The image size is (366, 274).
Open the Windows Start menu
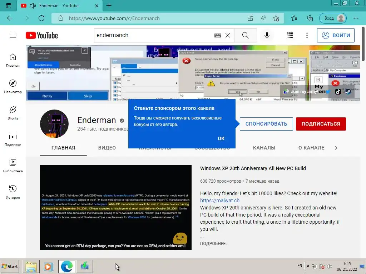10,266
